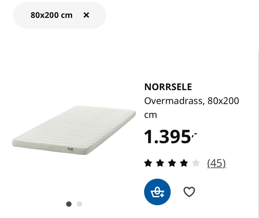This screenshot has width=259, height=218.
Task: Click the greyed-out fifth rating star
Action: pyautogui.click(x=196, y=163)
